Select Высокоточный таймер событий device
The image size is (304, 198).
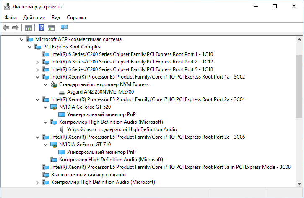pyautogui.click(x=88, y=175)
